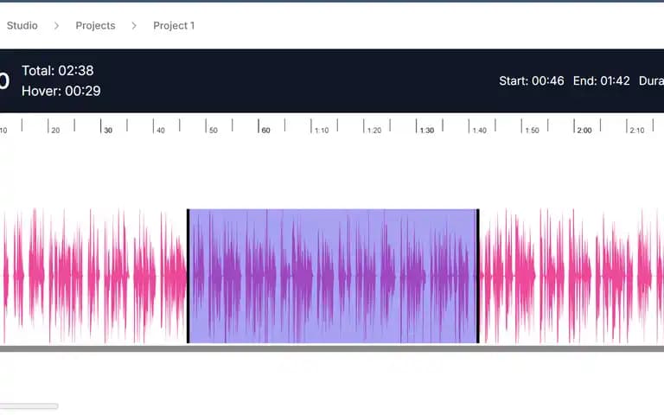This screenshot has height=415, width=664.
Task: Open the Project 1 breadcrumb
Action: (174, 25)
